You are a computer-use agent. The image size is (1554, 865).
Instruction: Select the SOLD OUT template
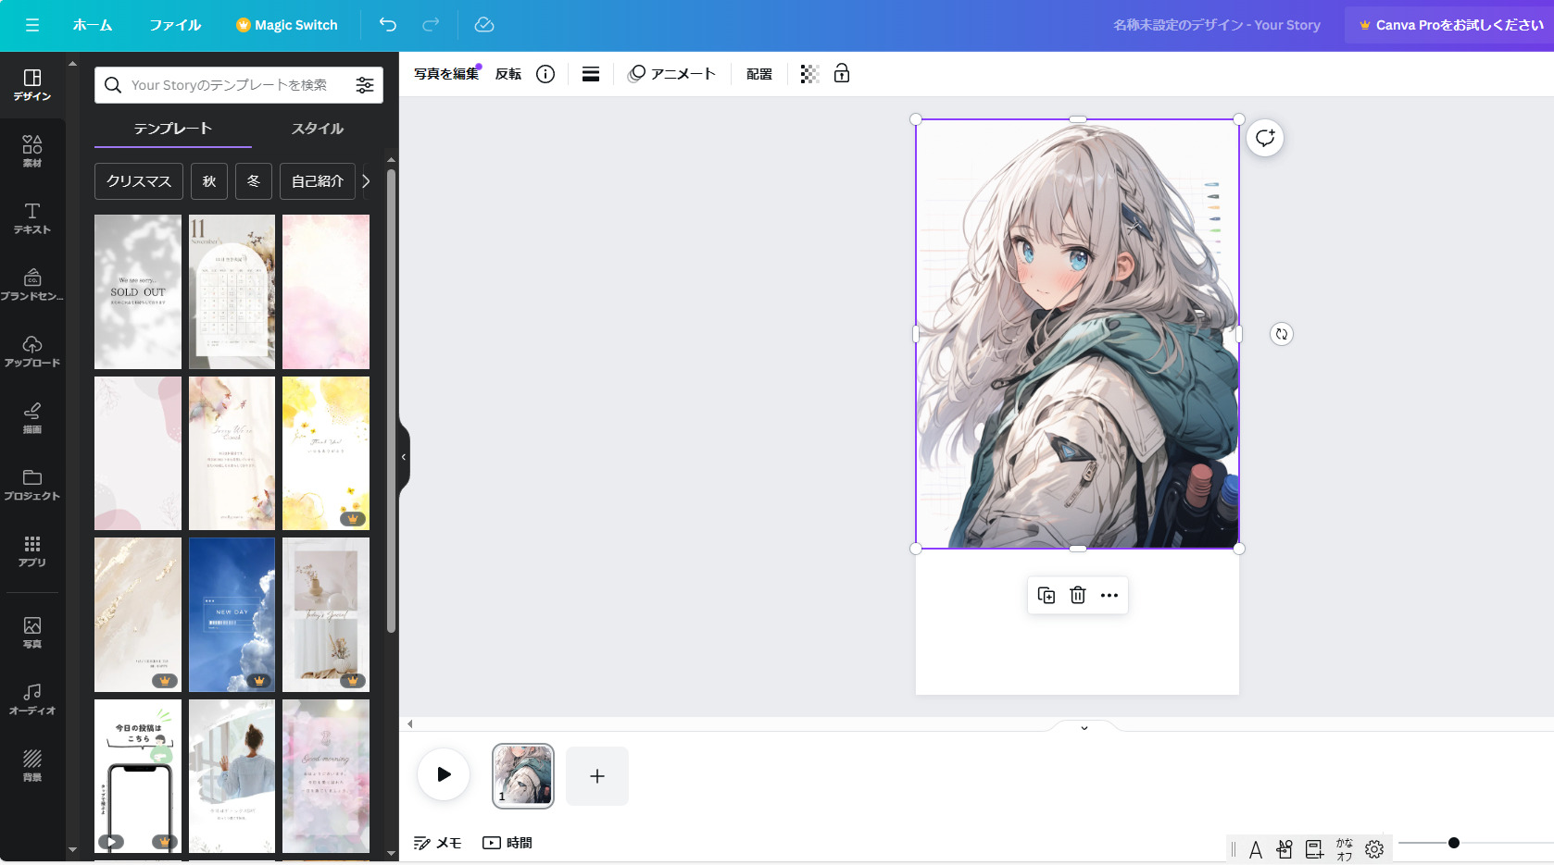pyautogui.click(x=138, y=292)
